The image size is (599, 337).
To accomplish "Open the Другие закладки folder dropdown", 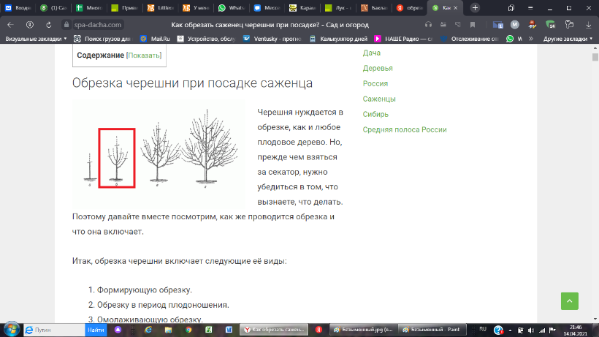I will (x=565, y=38).
